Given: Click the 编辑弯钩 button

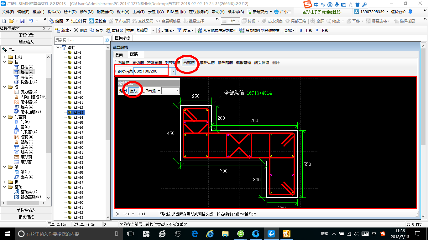Looking at the screenshot, I should (243, 62).
